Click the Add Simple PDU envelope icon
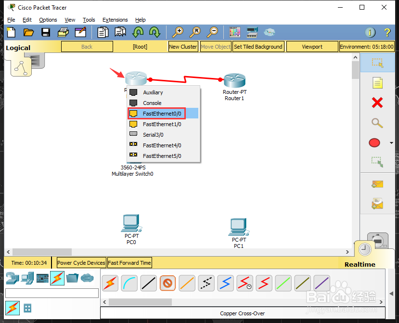The image size is (399, 323). (377, 184)
